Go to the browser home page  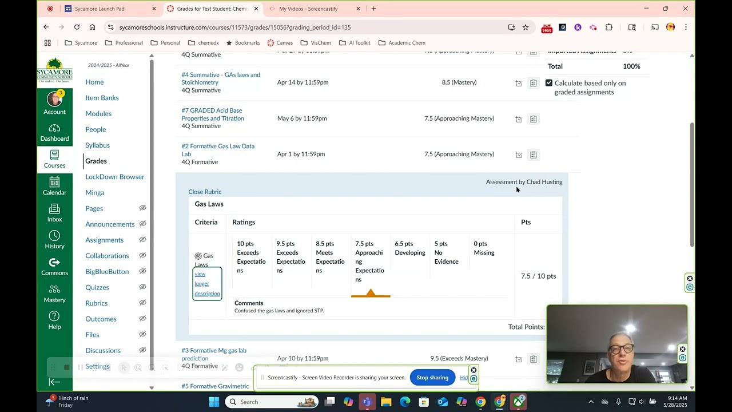click(x=92, y=27)
